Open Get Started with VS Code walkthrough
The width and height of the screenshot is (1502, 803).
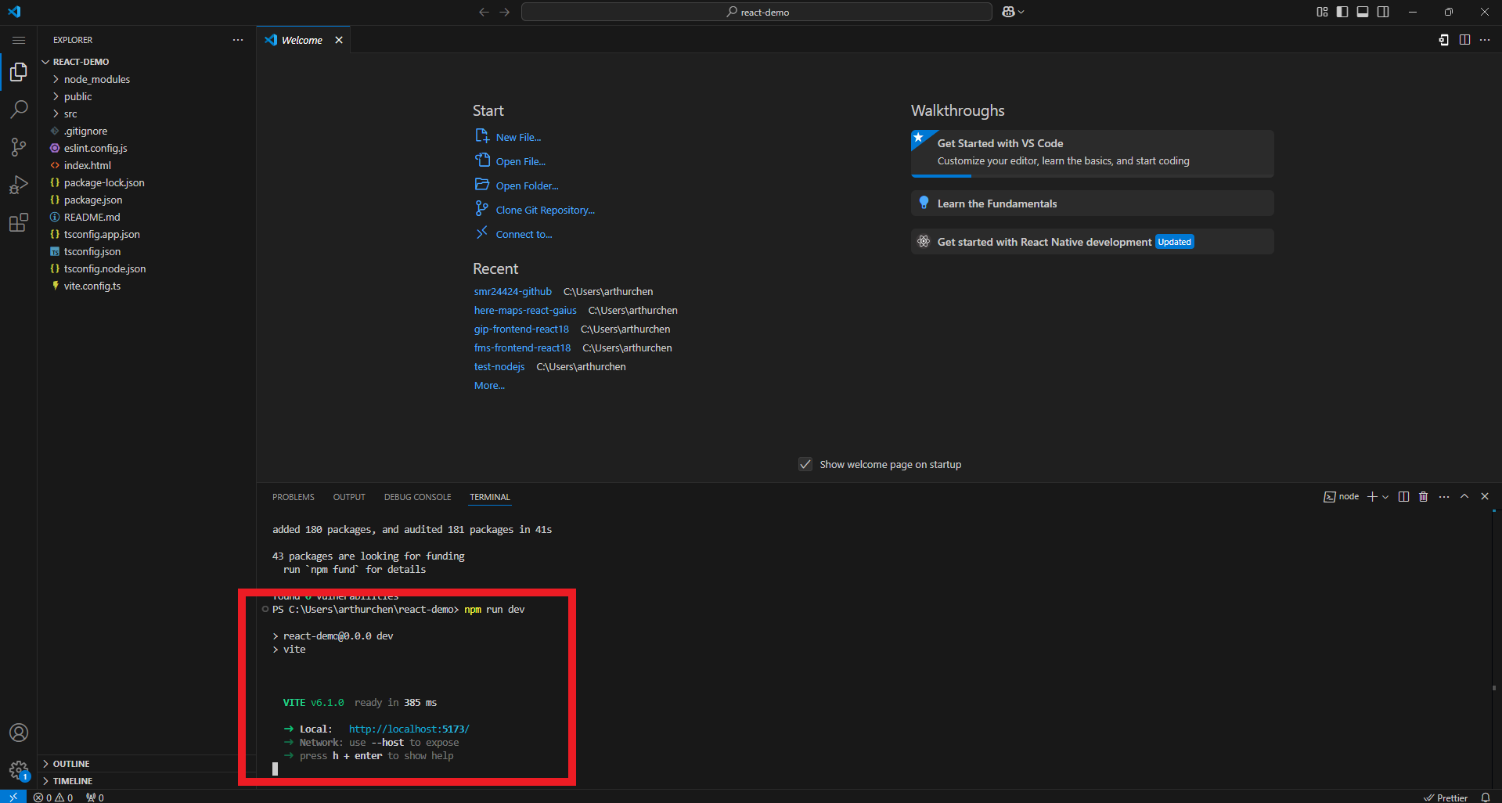tap(1093, 153)
